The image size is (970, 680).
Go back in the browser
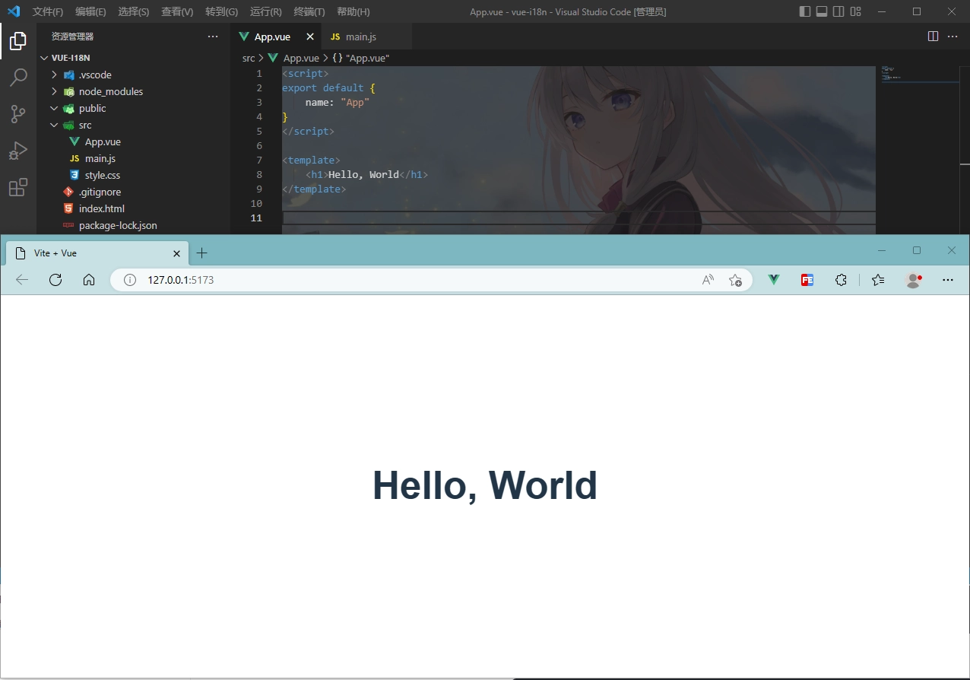point(22,280)
